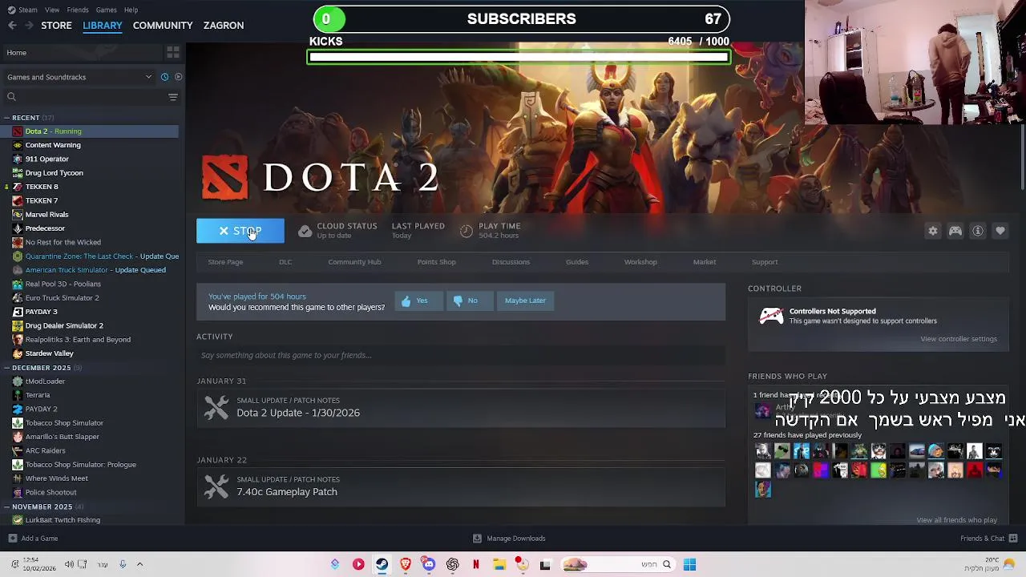Collapse the DECEMBER 2025 category

tap(6, 368)
